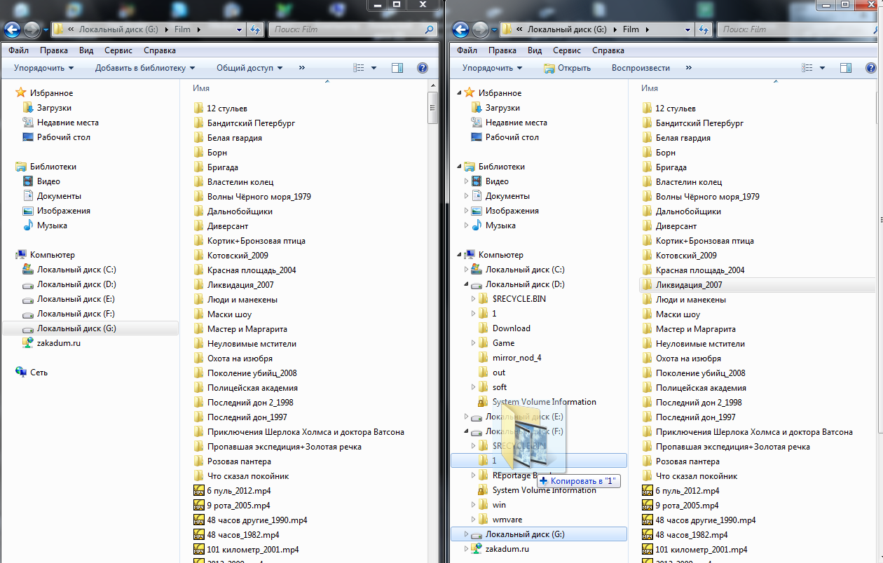Viewport: 883px width, 563px height.
Task: Click view mode icon in right window toolbar
Action: pyautogui.click(x=807, y=68)
